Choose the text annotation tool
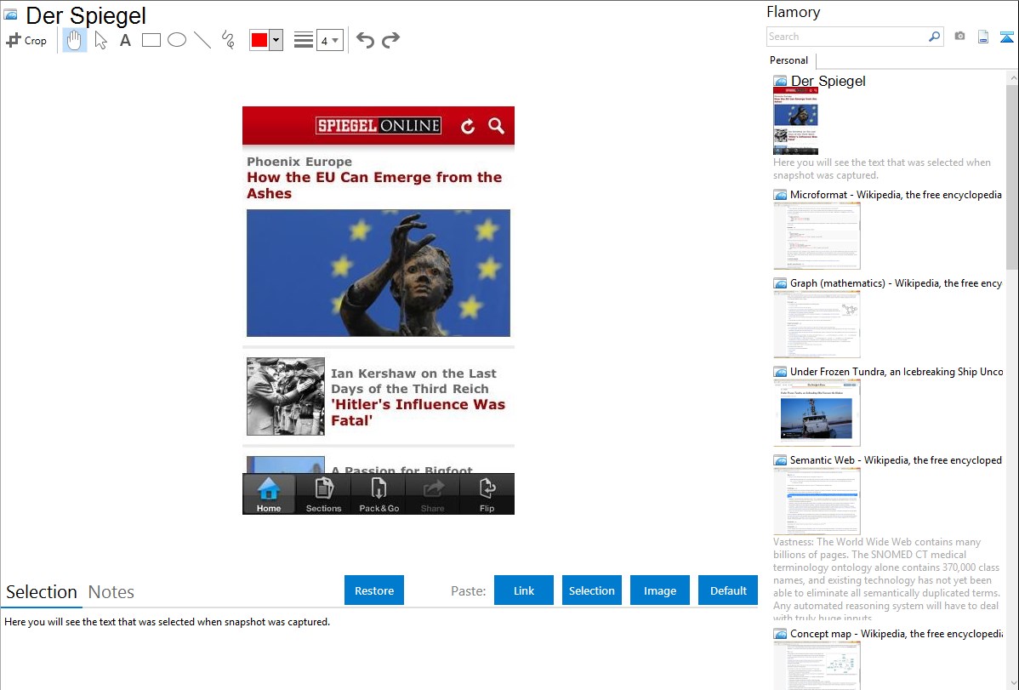 click(x=125, y=40)
